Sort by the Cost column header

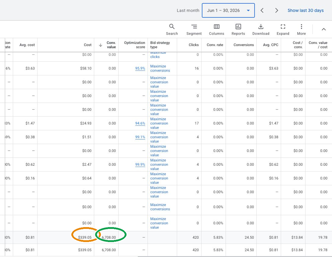pos(88,45)
